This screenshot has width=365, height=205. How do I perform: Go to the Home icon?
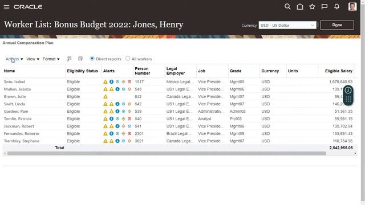click(x=300, y=7)
